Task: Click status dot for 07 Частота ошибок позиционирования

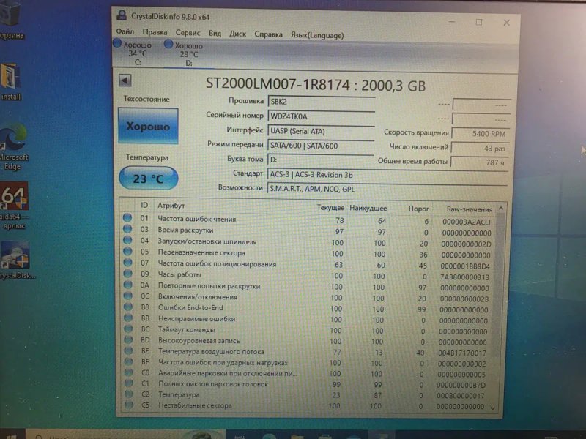Action: point(127,262)
